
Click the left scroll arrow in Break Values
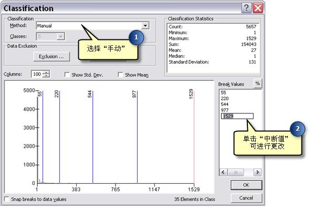pyautogui.click(x=223, y=172)
